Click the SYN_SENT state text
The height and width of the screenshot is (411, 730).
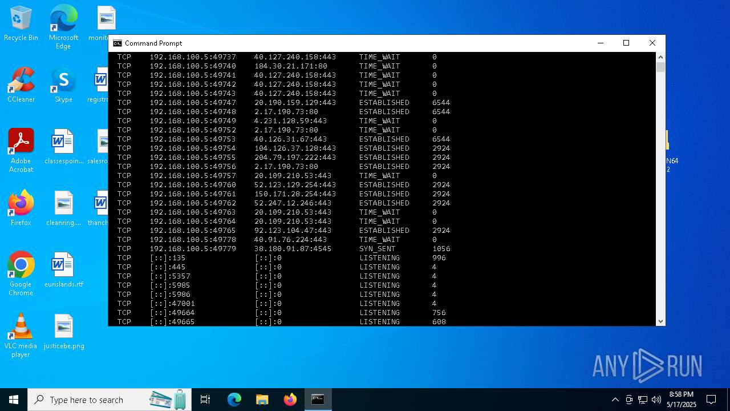tap(377, 249)
